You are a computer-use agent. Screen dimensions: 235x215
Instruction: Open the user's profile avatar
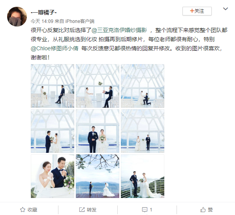pyautogui.click(x=17, y=17)
